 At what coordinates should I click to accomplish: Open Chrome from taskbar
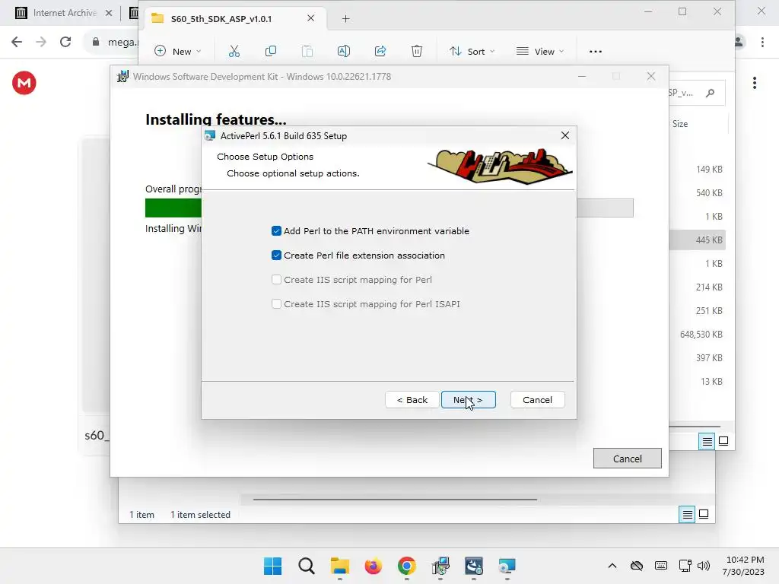coord(406,566)
